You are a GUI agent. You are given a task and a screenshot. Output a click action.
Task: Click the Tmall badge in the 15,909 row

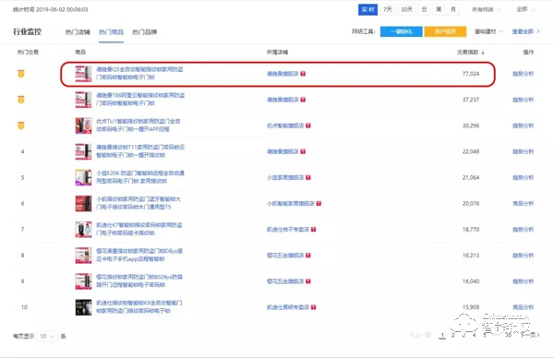coord(313,307)
